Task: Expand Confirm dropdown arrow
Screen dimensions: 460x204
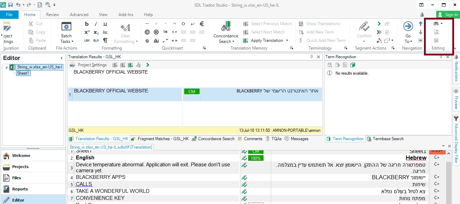Action: pos(364,41)
